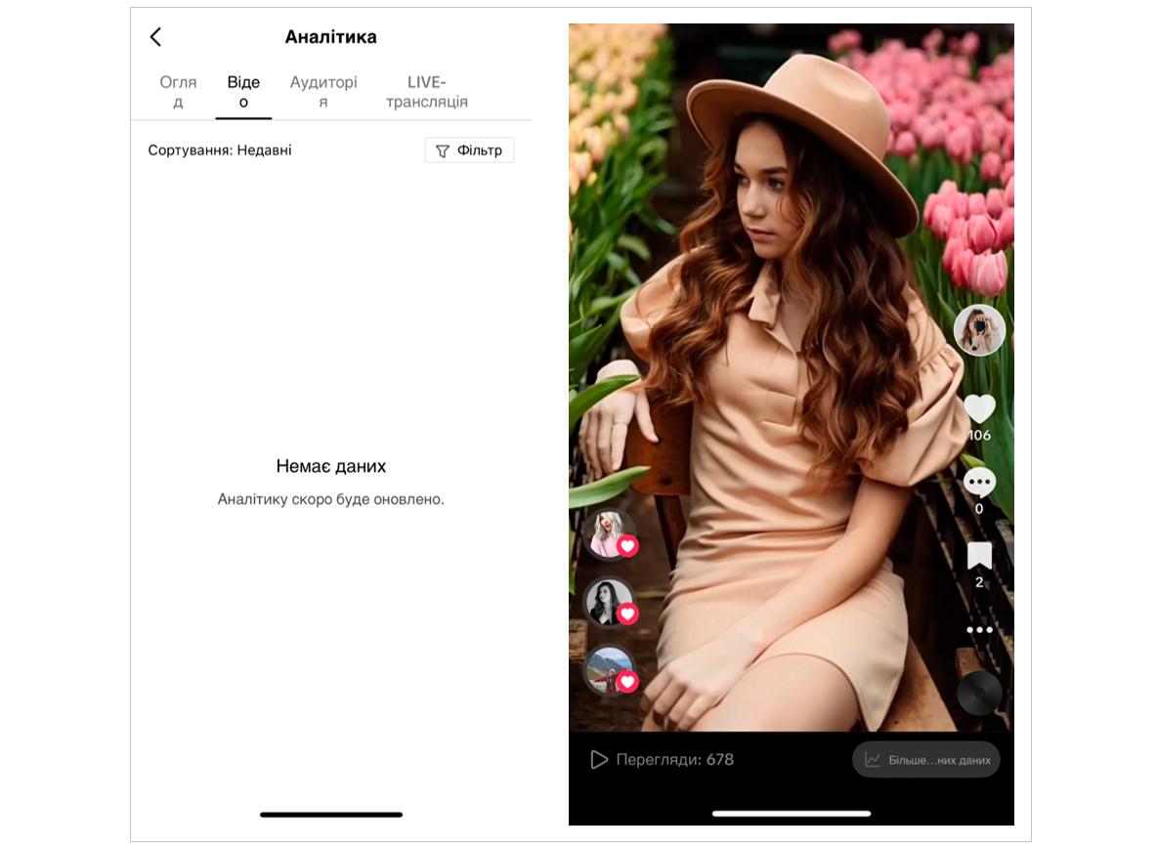The image size is (1157, 848).
Task: Click the Немає даних heading
Action: [330, 466]
